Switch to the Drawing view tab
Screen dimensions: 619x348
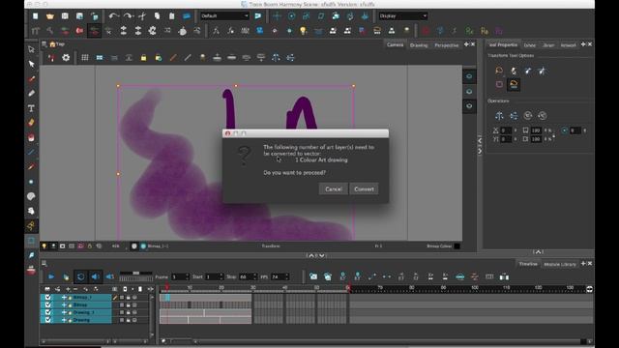coord(419,45)
